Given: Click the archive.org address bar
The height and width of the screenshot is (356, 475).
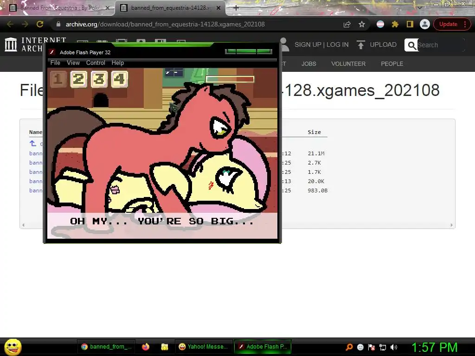Looking at the screenshot, I should tap(165, 24).
